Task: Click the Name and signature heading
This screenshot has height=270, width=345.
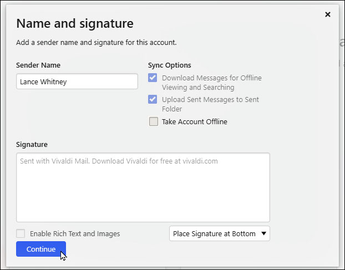Action: coord(75,23)
